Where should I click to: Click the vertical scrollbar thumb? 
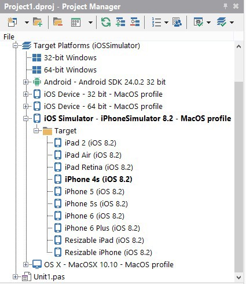tap(238, 177)
